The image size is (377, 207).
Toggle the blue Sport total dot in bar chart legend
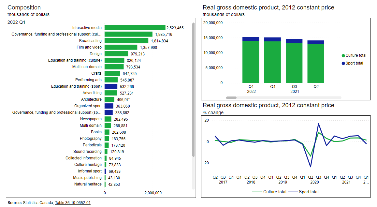[343, 63]
